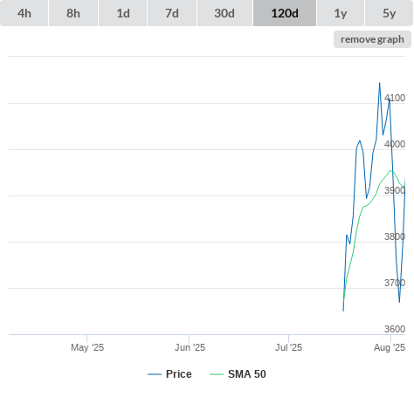
Task: Click the green SMA line peak
Action: coord(391,171)
